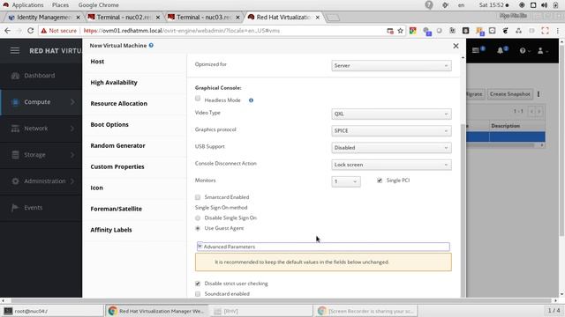The image size is (565, 317).
Task: Switch to Terminal nuc02 browser tab
Action: pos(124,18)
